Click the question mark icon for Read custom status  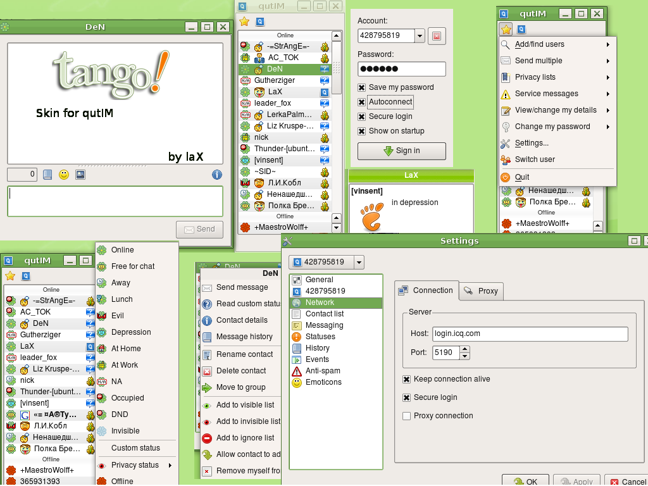207,304
